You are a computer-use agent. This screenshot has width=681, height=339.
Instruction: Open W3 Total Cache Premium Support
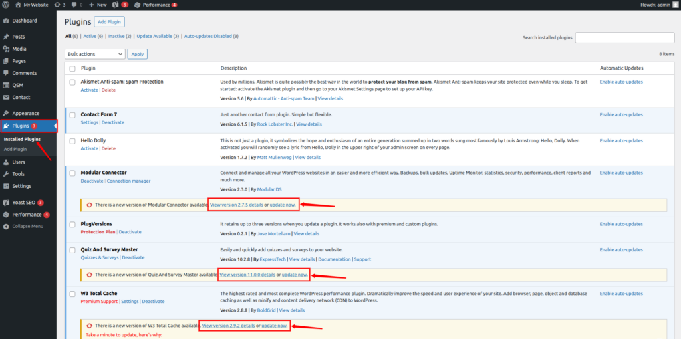100,302
